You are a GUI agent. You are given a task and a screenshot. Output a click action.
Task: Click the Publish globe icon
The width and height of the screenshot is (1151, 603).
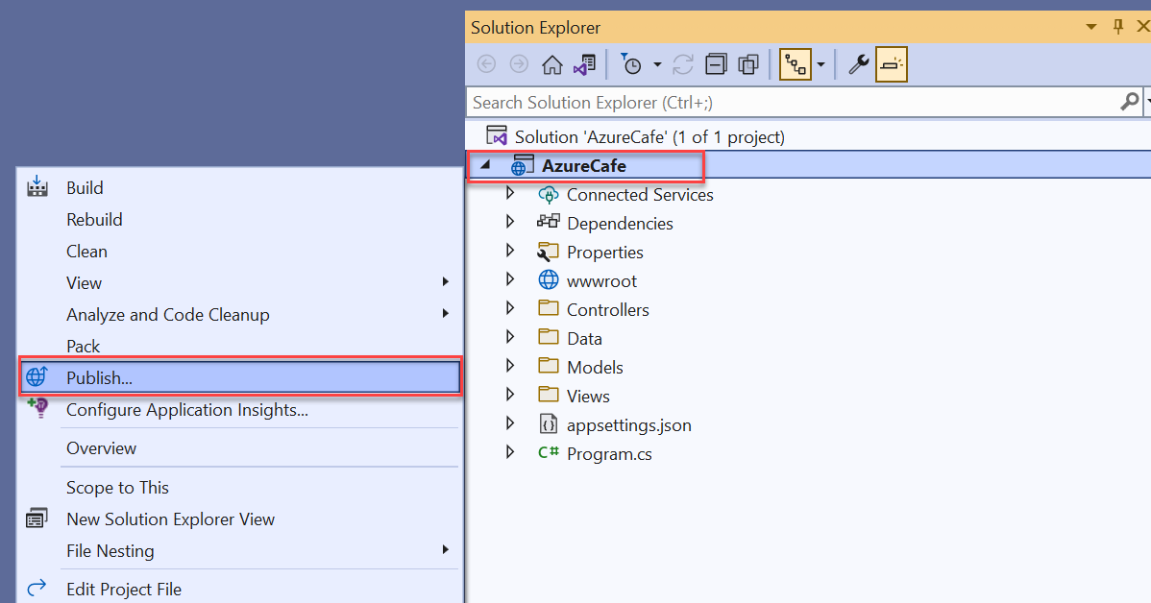point(37,376)
